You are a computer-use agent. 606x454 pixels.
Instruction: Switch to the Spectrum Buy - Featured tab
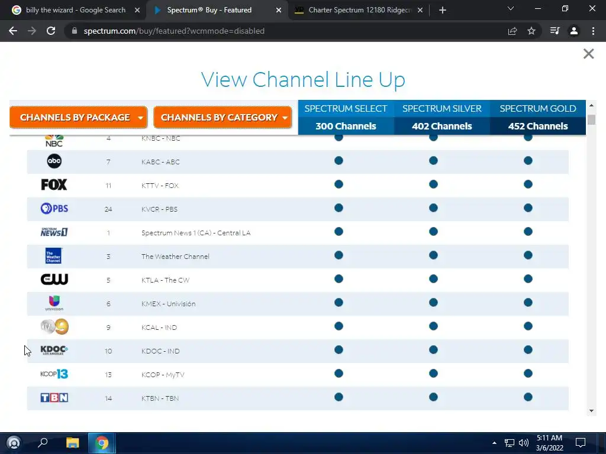coord(217,10)
